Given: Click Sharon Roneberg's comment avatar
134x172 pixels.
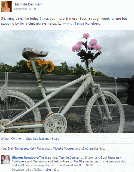Looking at the screenshot, I should pos(5,160).
